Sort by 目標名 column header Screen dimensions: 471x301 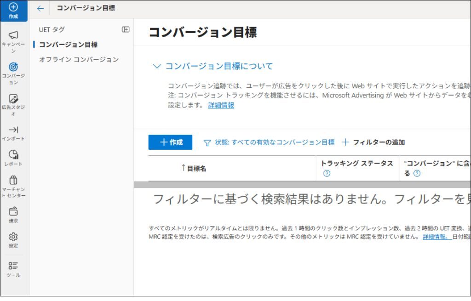(x=196, y=169)
